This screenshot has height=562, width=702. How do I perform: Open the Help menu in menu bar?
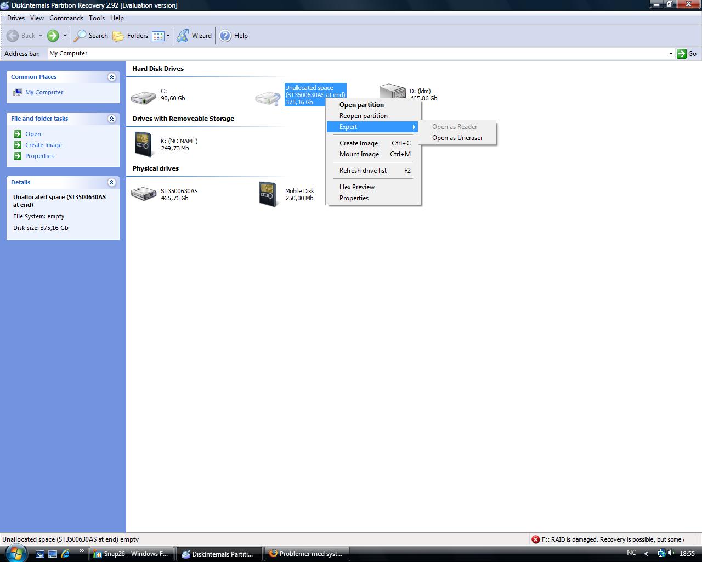tap(117, 18)
